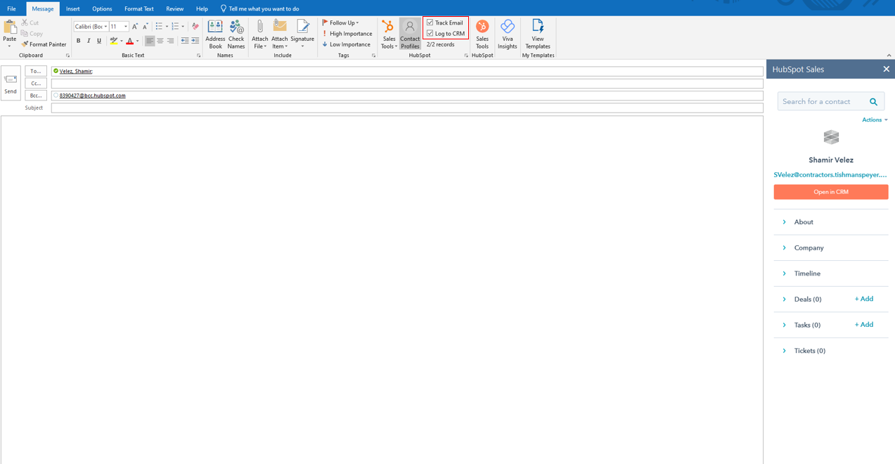Viewport: 895px width, 464px height.
Task: Click in the Subject field
Action: (406, 108)
